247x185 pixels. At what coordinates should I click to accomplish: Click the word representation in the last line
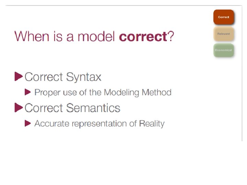pyautogui.click(x=99, y=124)
